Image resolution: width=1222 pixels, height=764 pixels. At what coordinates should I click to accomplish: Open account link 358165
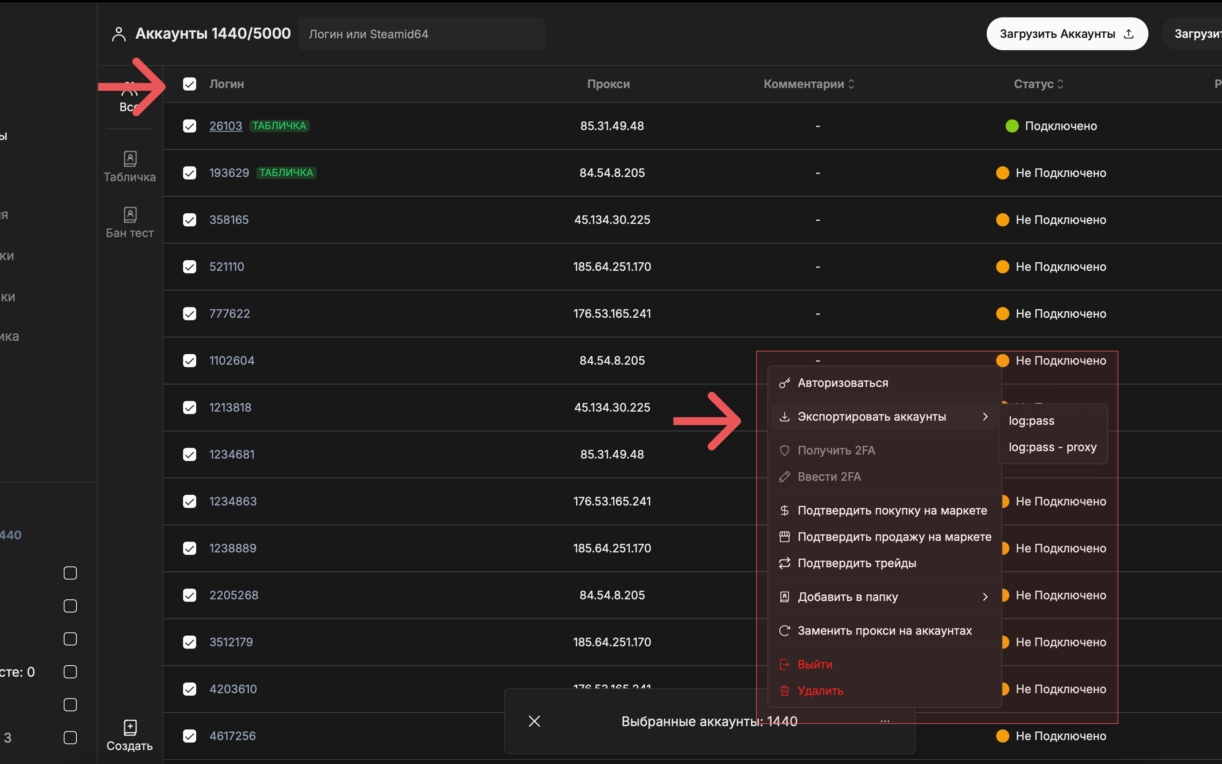229,220
